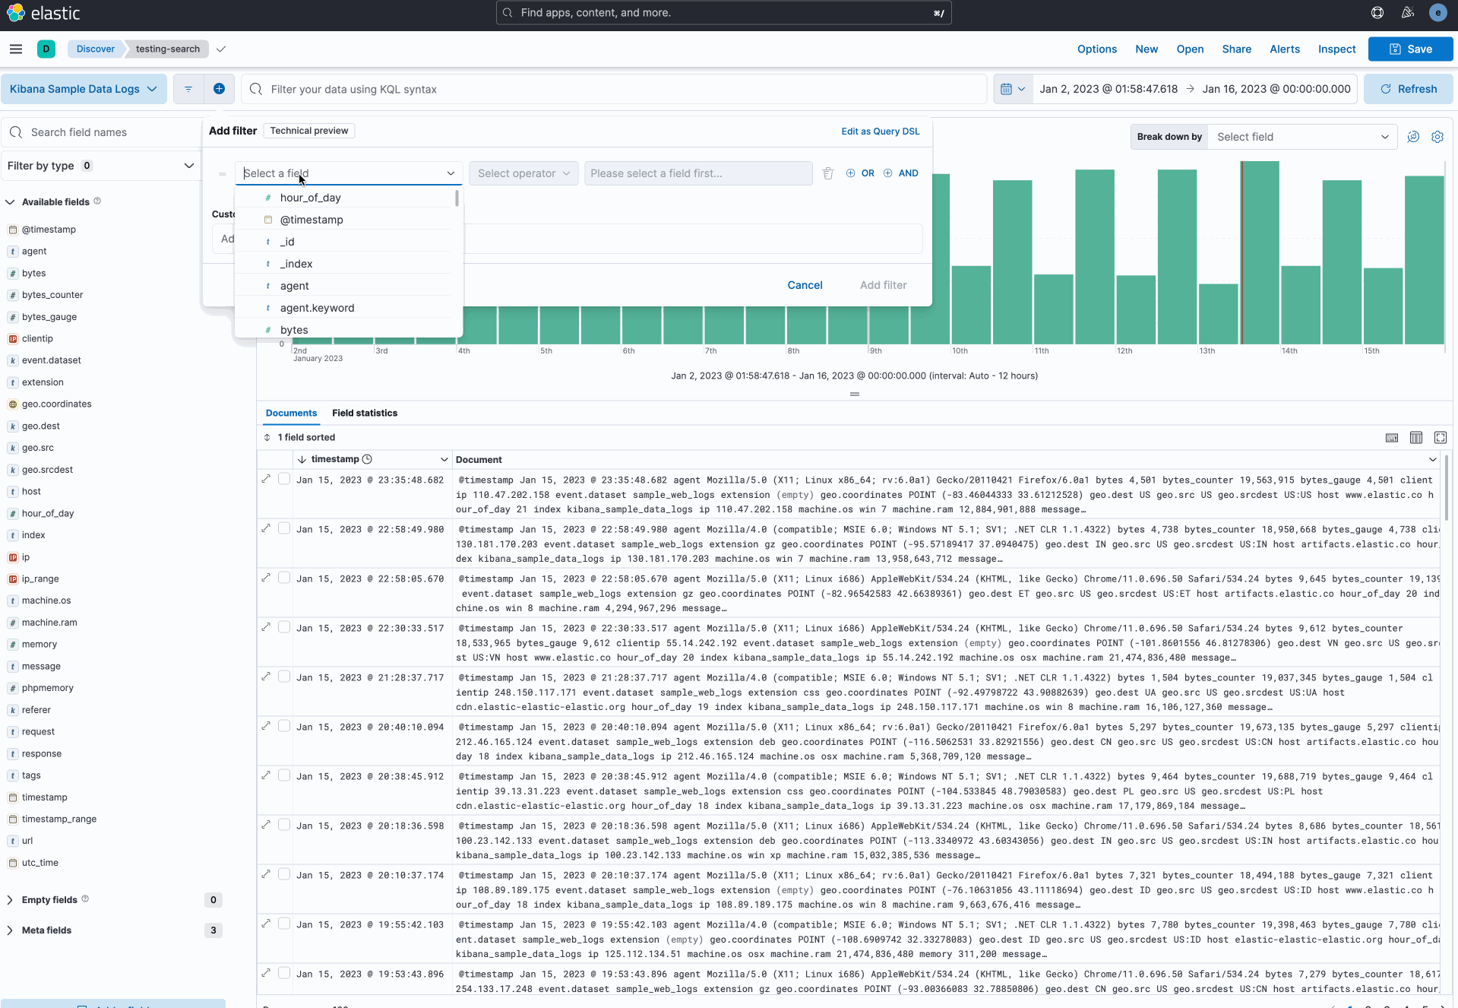
Task: Click the add filter plus icon
Action: click(219, 89)
